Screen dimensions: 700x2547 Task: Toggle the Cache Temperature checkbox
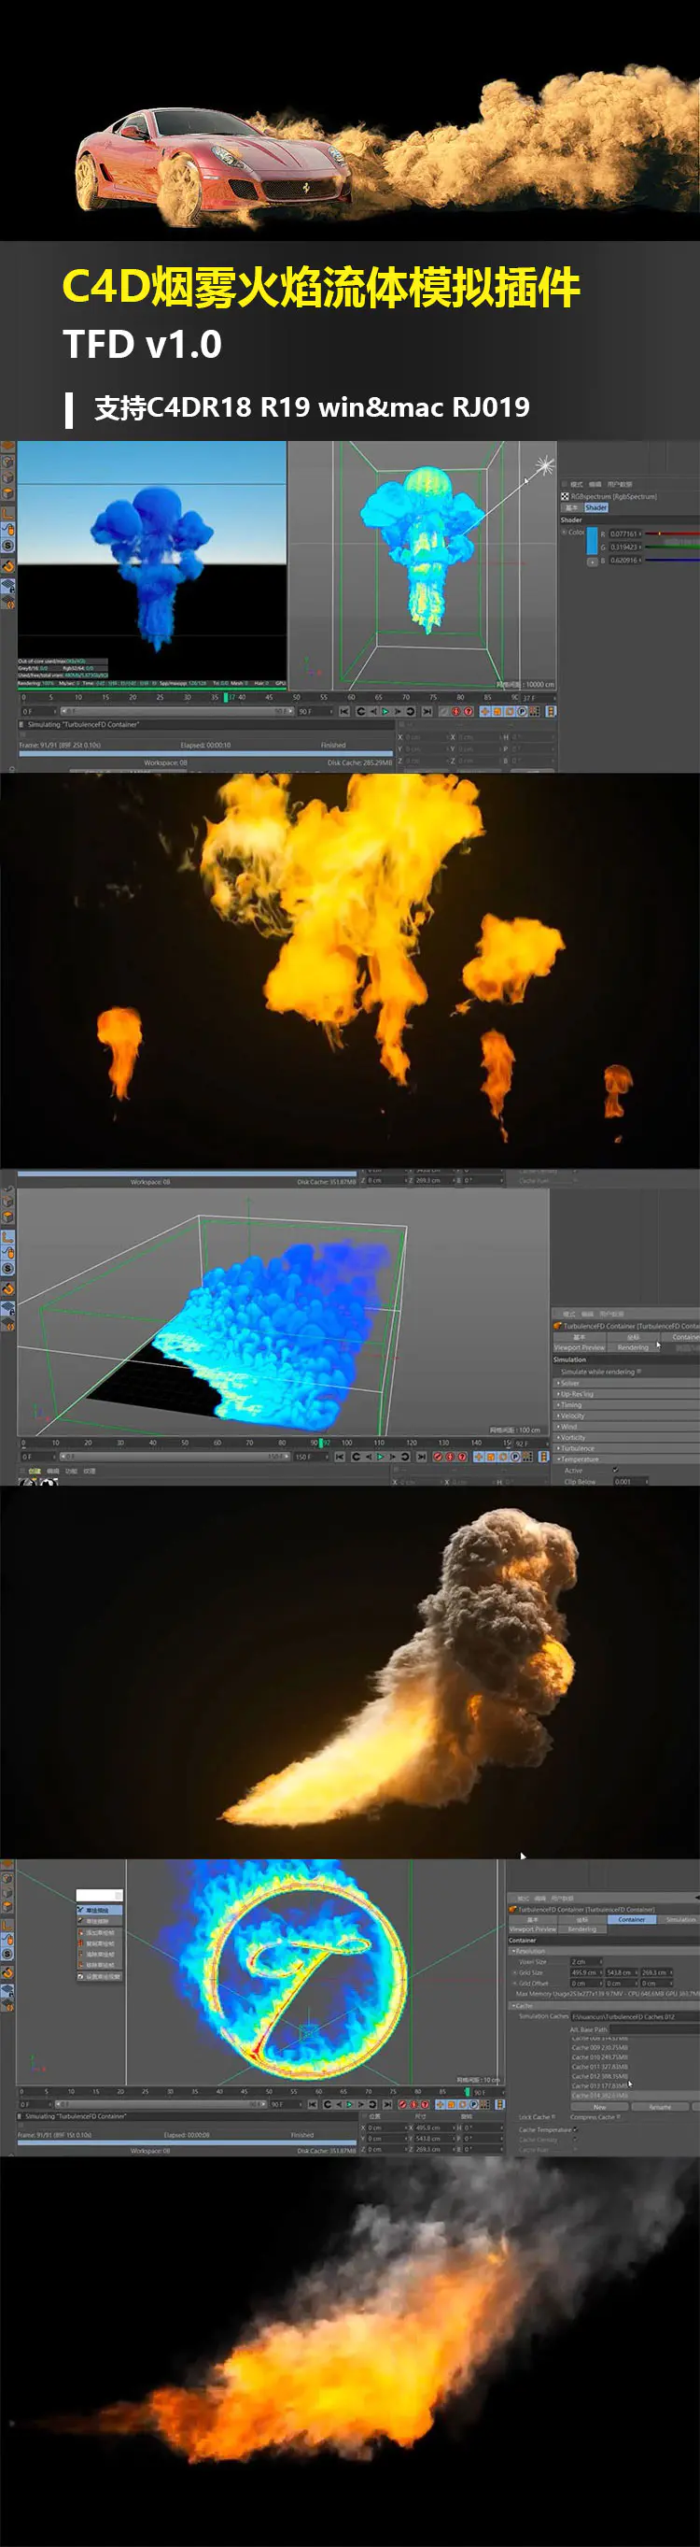(576, 2130)
